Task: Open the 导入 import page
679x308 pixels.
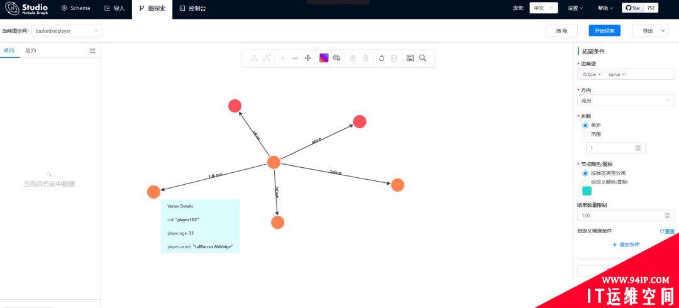Action: click(114, 8)
